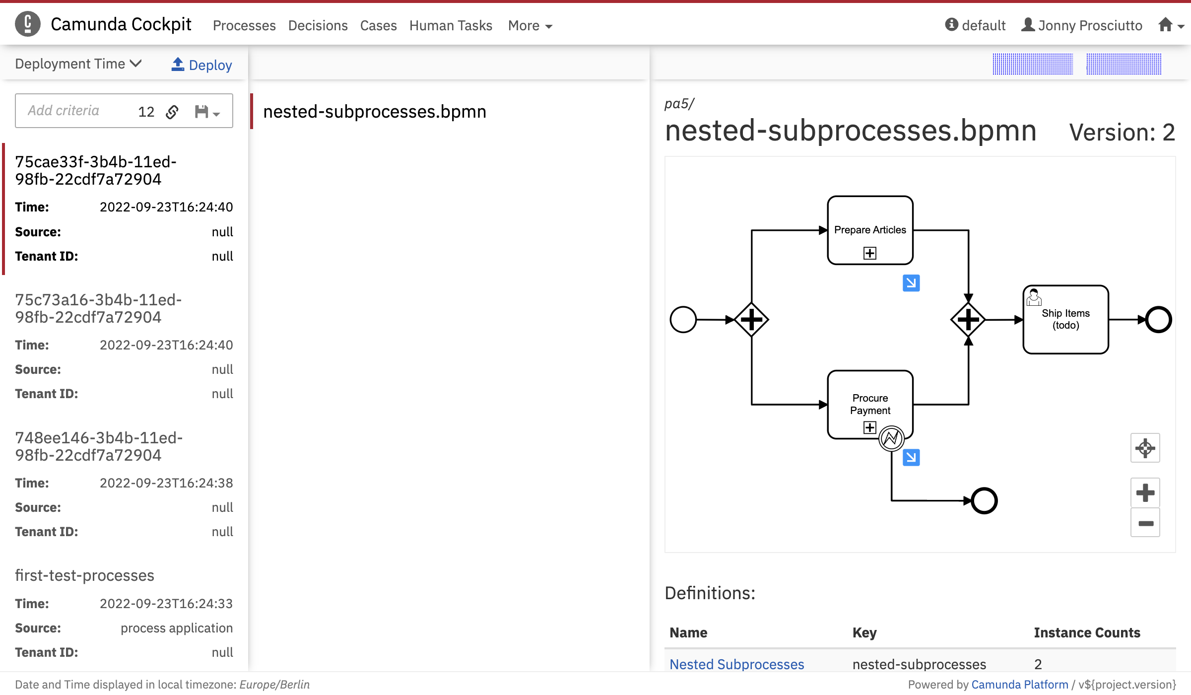
Task: Click the first blue patterned button
Action: 1033,64
